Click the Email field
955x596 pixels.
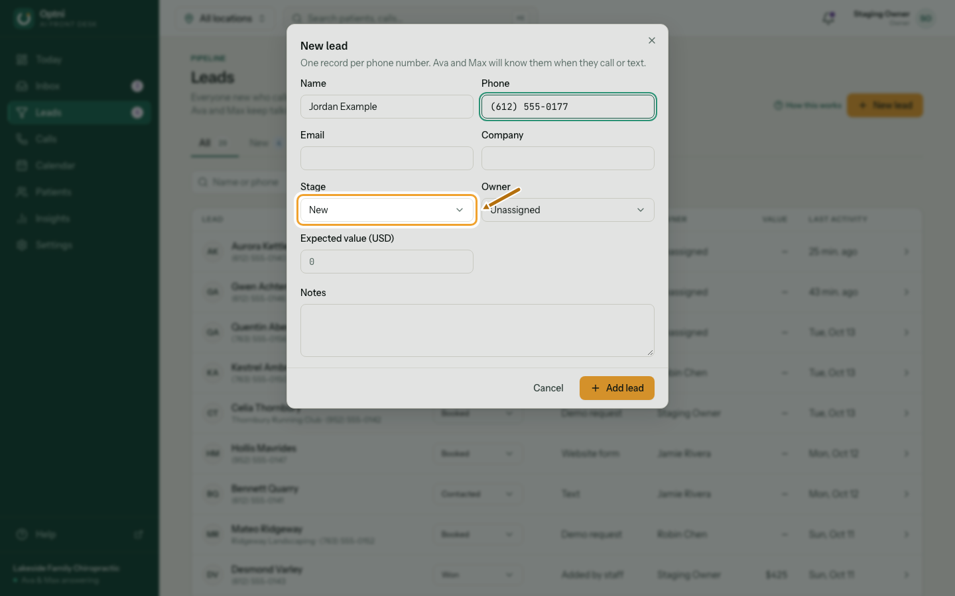[387, 158]
